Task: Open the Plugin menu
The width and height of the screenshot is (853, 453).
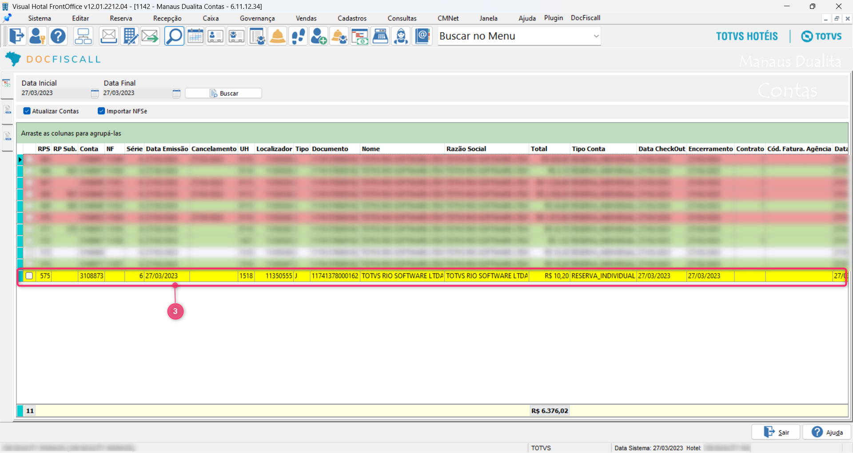Action: tap(554, 18)
